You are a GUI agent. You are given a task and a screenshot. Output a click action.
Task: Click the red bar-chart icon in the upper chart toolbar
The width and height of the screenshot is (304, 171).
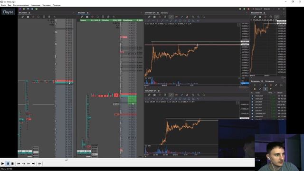point(187,17)
